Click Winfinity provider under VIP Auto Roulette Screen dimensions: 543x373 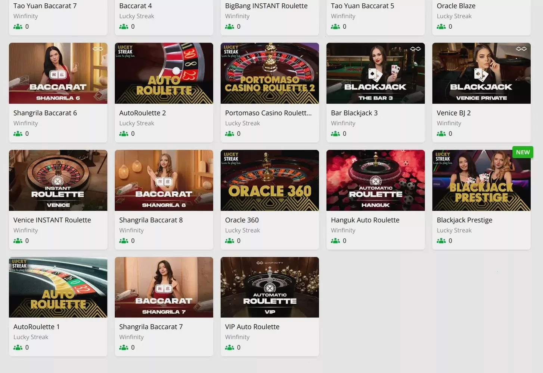point(237,337)
